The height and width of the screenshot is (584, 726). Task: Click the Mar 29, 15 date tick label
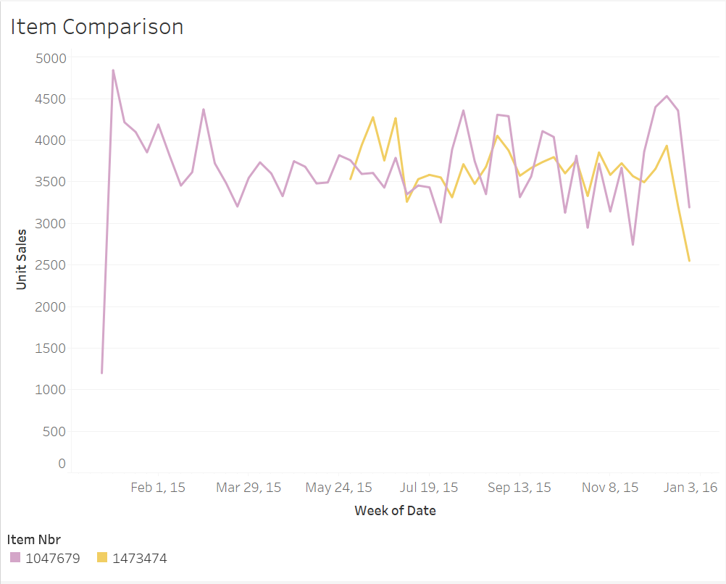click(249, 488)
